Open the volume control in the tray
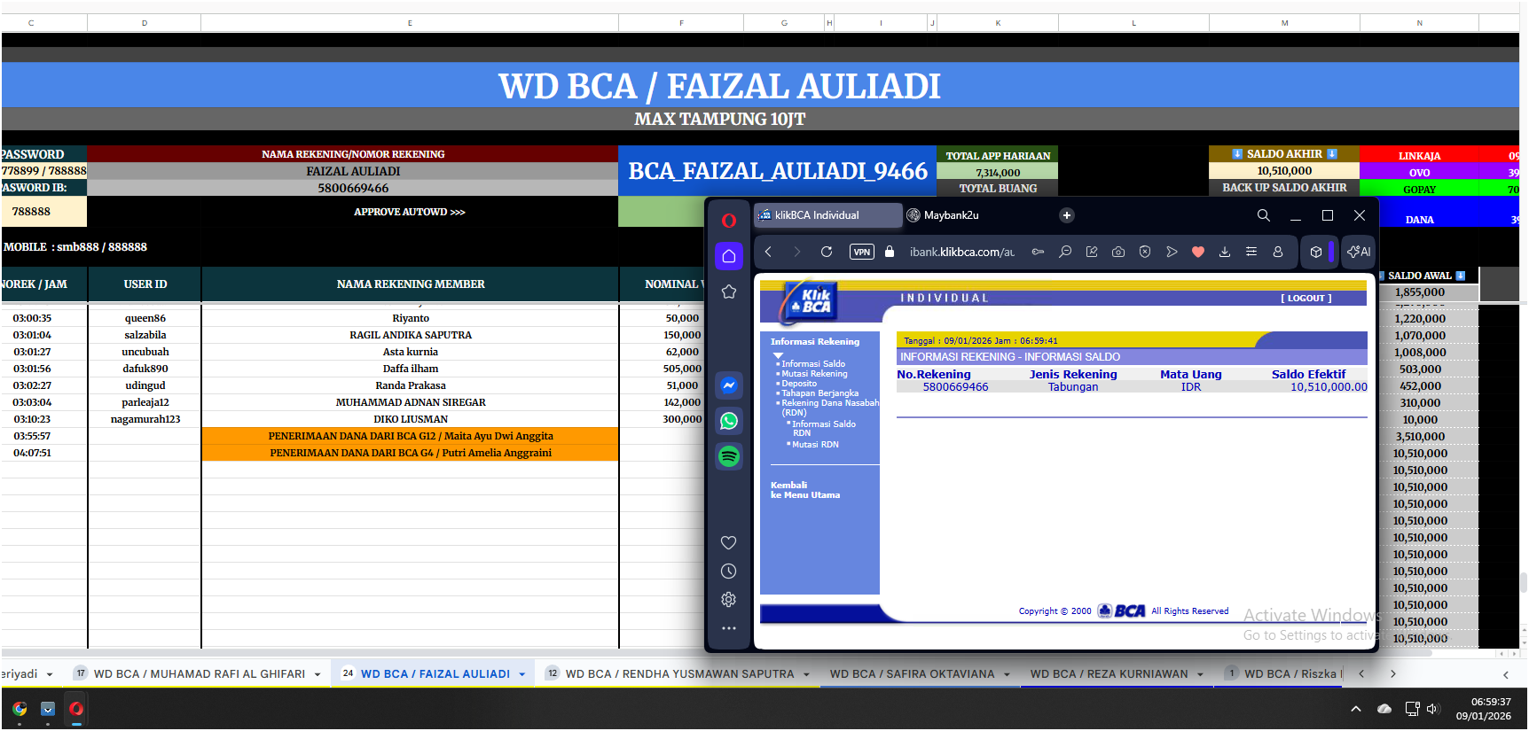This screenshot has height=731, width=1529. pos(1432,709)
